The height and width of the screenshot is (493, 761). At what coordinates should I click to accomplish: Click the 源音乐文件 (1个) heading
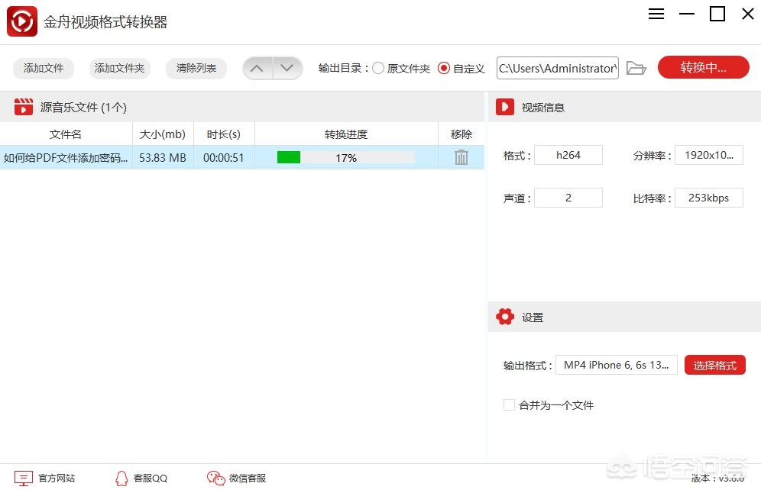click(83, 107)
